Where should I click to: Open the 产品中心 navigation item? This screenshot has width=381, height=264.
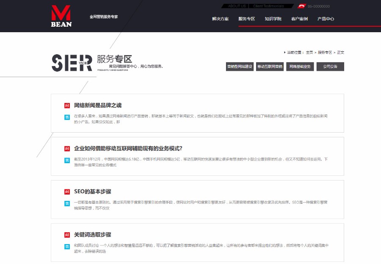click(326, 19)
